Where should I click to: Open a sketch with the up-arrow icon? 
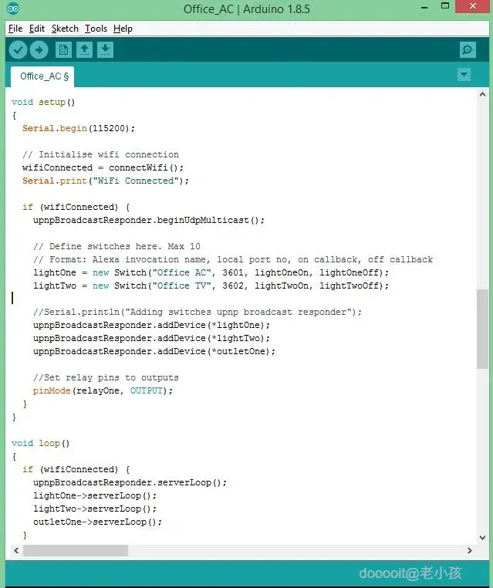[84, 49]
